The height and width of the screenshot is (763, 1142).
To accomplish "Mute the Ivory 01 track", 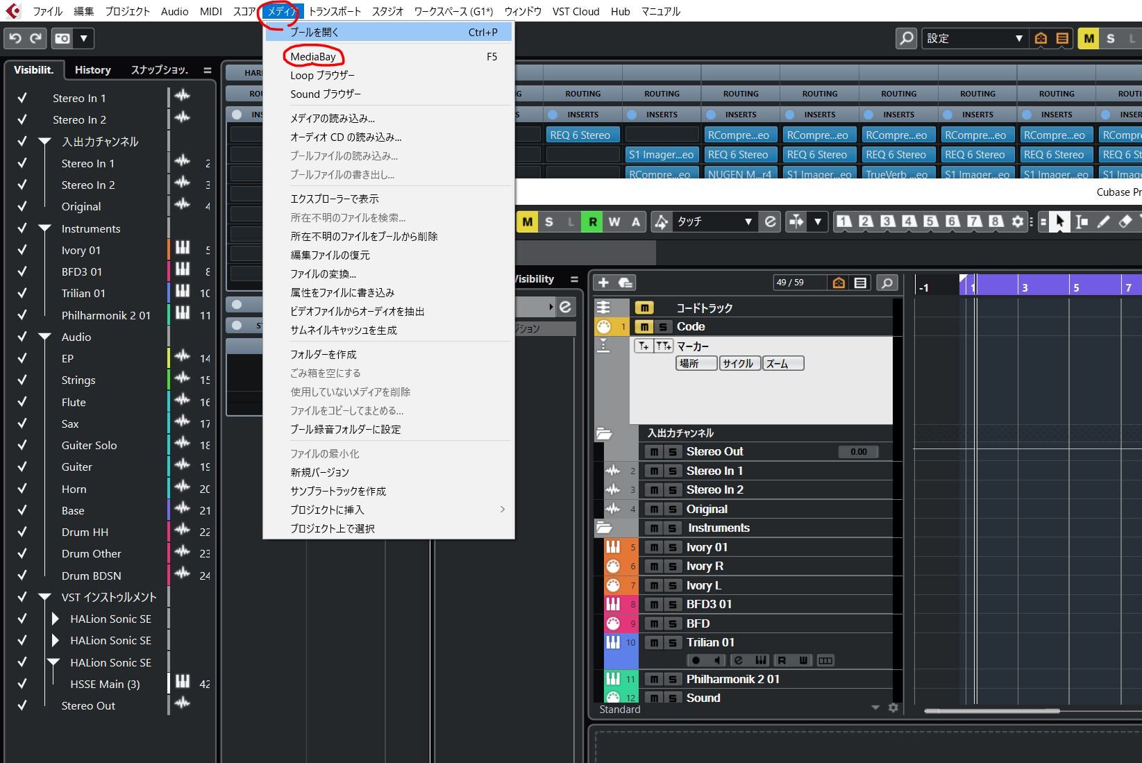I will pos(653,548).
